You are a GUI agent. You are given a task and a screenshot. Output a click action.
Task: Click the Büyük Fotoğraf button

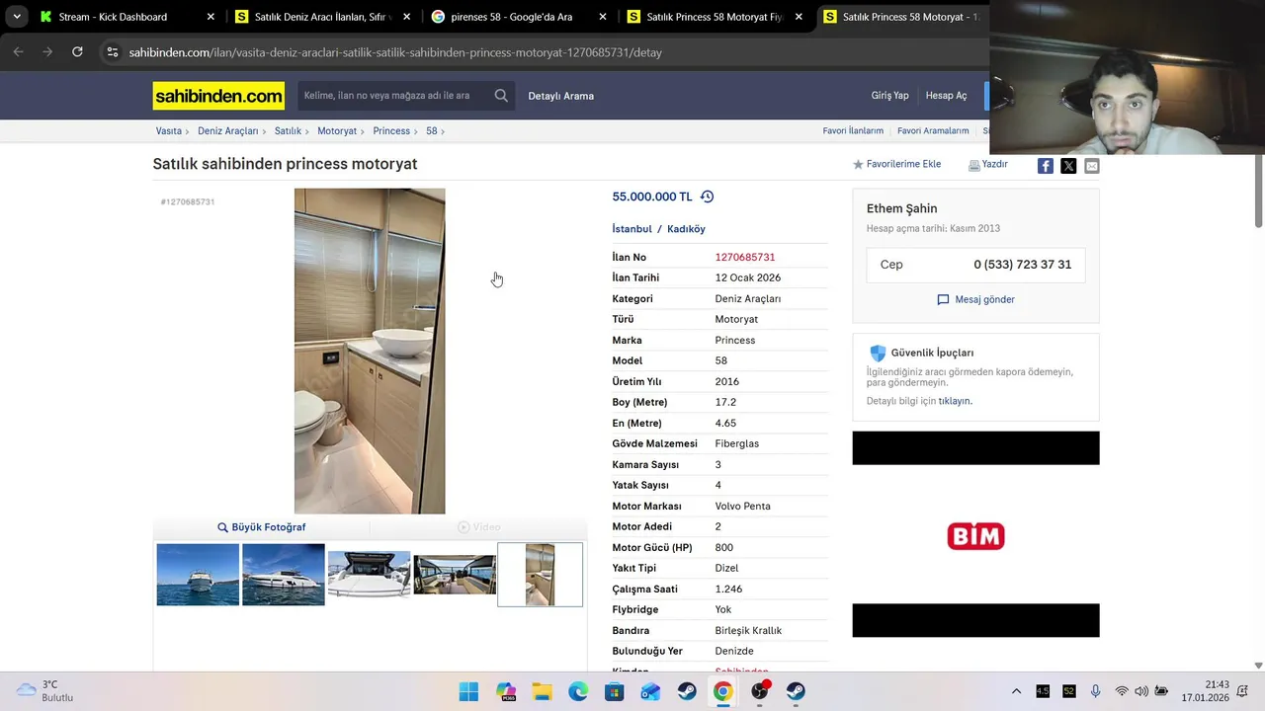tap(262, 527)
